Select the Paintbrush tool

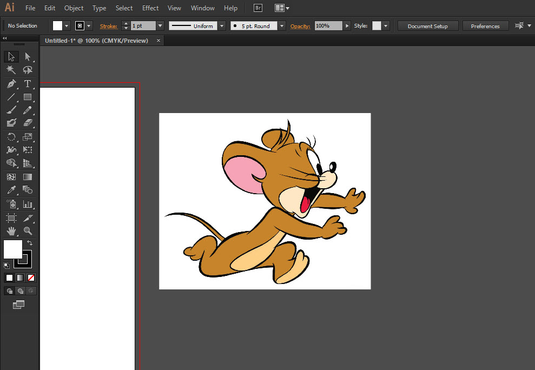pos(11,110)
